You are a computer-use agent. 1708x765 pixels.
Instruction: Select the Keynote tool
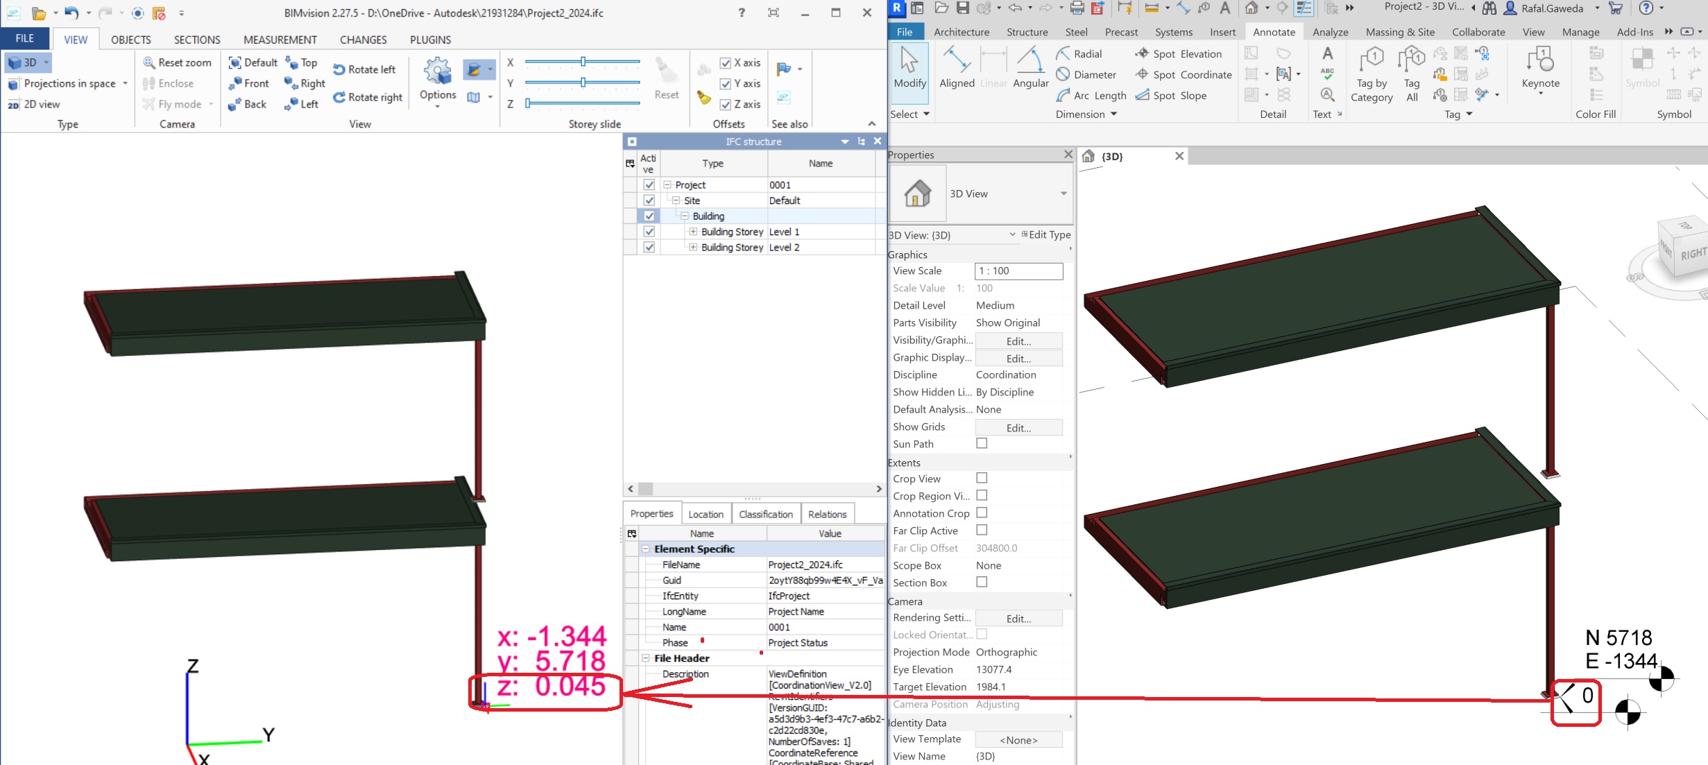click(x=1540, y=69)
